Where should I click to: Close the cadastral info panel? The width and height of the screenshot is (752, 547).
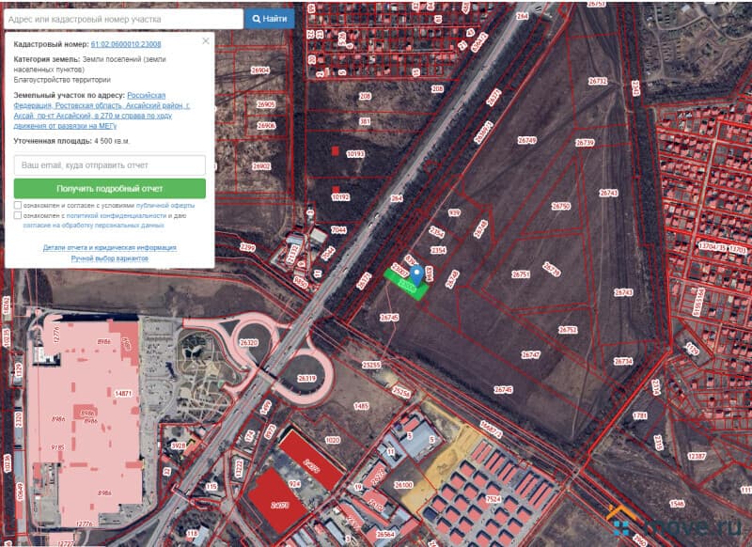[x=206, y=41]
